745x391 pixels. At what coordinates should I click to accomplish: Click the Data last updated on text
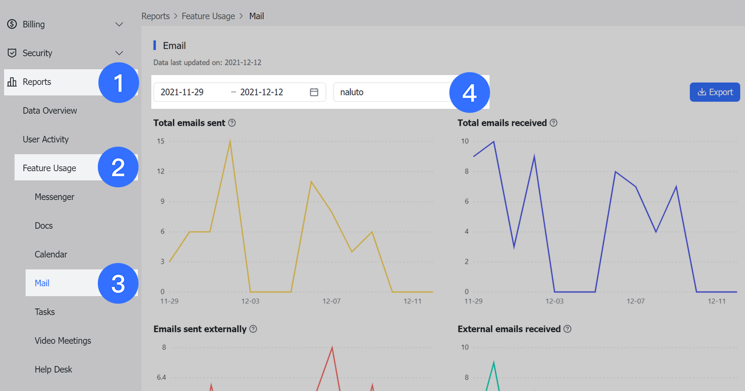pyautogui.click(x=207, y=62)
